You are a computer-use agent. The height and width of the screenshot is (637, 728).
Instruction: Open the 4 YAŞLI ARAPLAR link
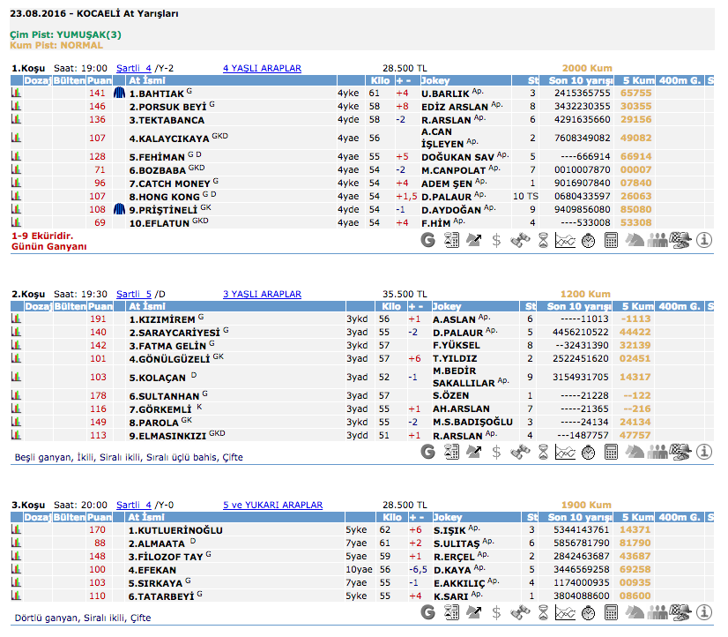click(262, 68)
